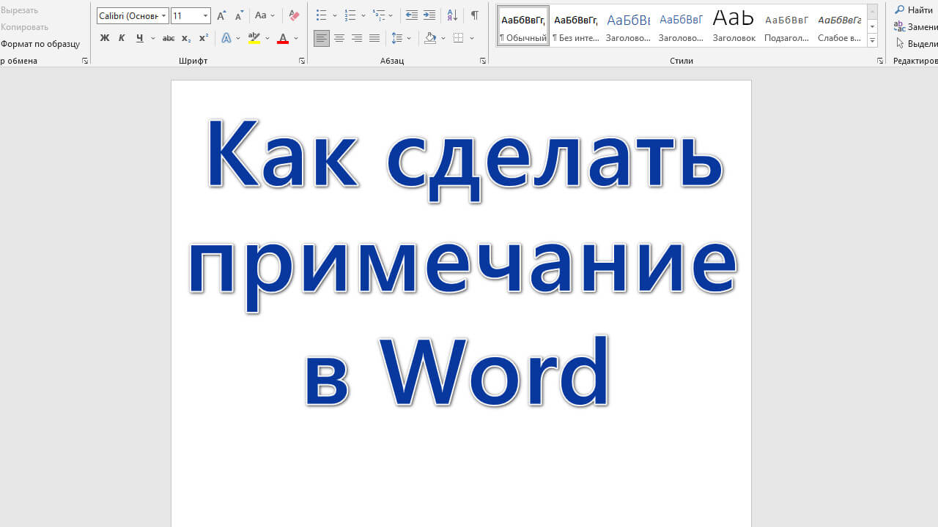
Task: Open the Font dialog launcher in Шрифт group
Action: click(x=302, y=61)
